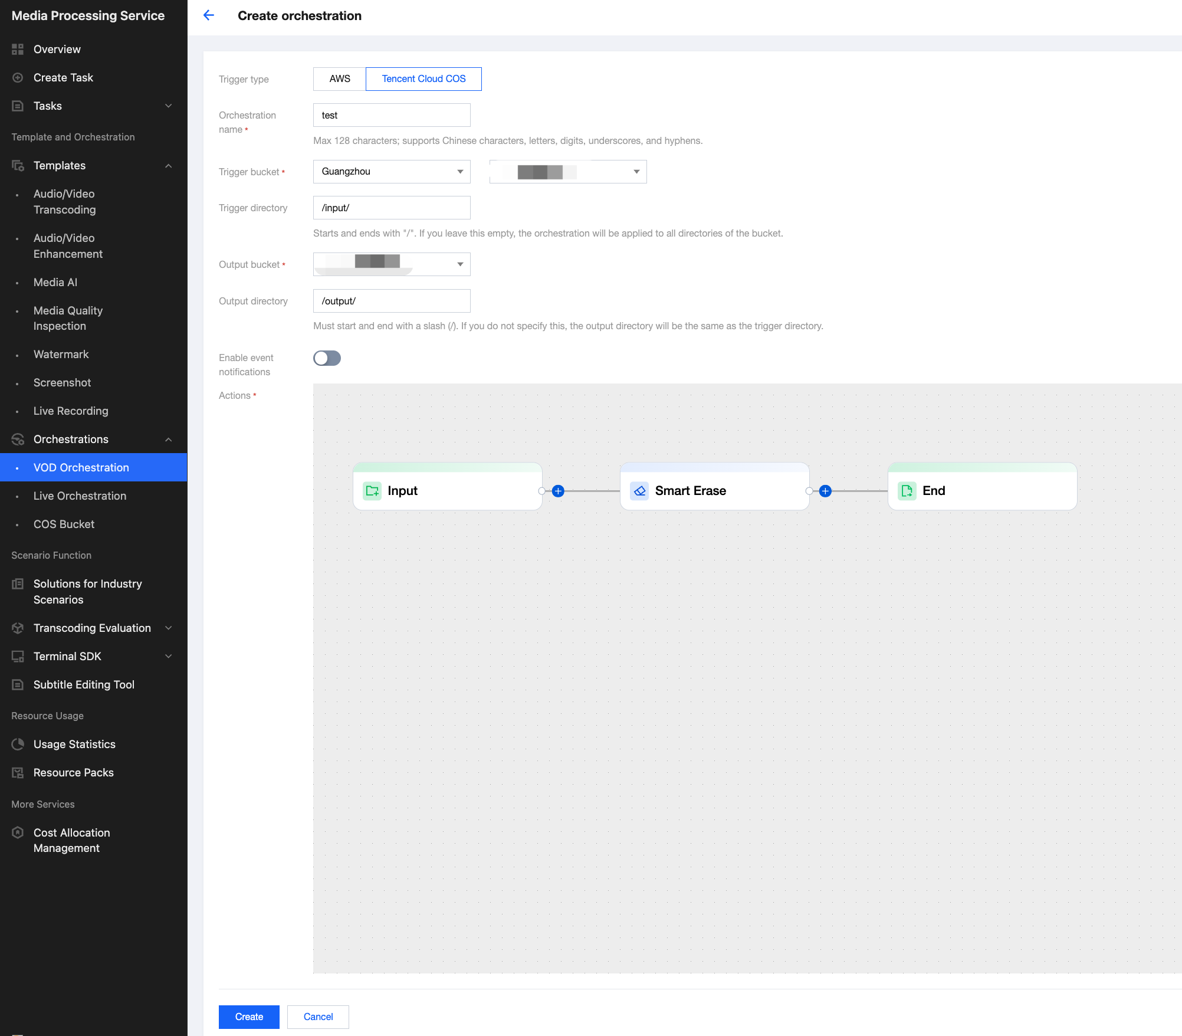Viewport: 1182px width, 1036px height.
Task: Collapse the Templates sidebar section
Action: [169, 166]
